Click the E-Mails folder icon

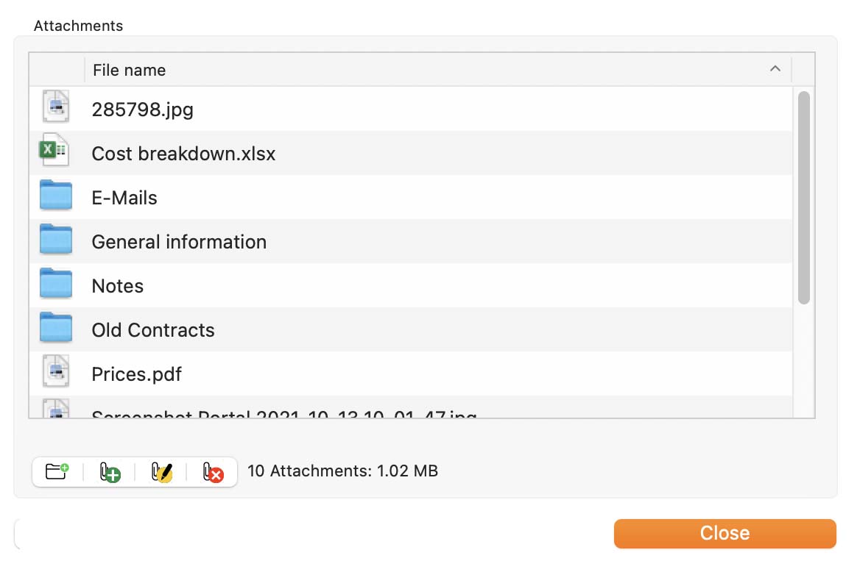[56, 195]
